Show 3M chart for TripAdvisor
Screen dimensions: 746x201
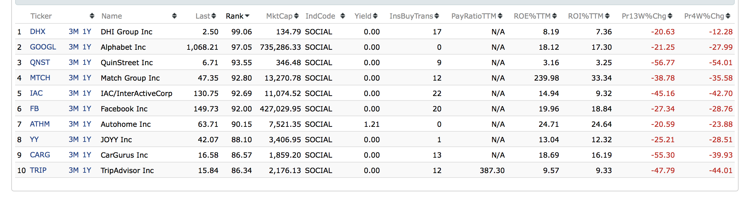pos(73,170)
